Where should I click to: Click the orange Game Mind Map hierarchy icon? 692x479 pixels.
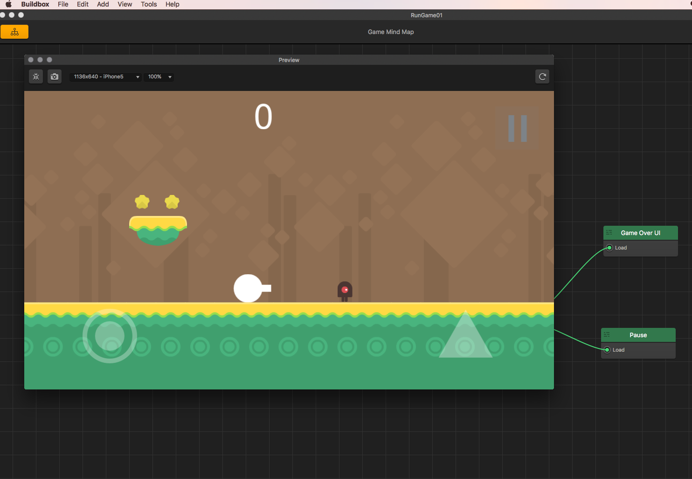pyautogui.click(x=14, y=32)
